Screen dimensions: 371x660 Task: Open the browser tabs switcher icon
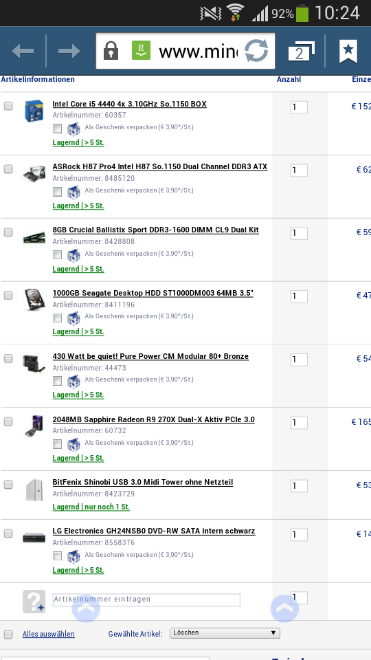pos(301,52)
